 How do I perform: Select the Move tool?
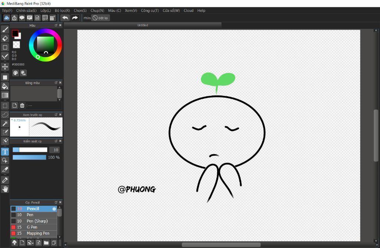(x=5, y=67)
